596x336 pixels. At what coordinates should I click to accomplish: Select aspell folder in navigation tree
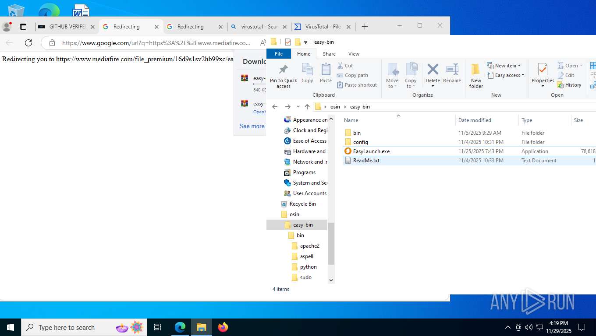coord(306,256)
